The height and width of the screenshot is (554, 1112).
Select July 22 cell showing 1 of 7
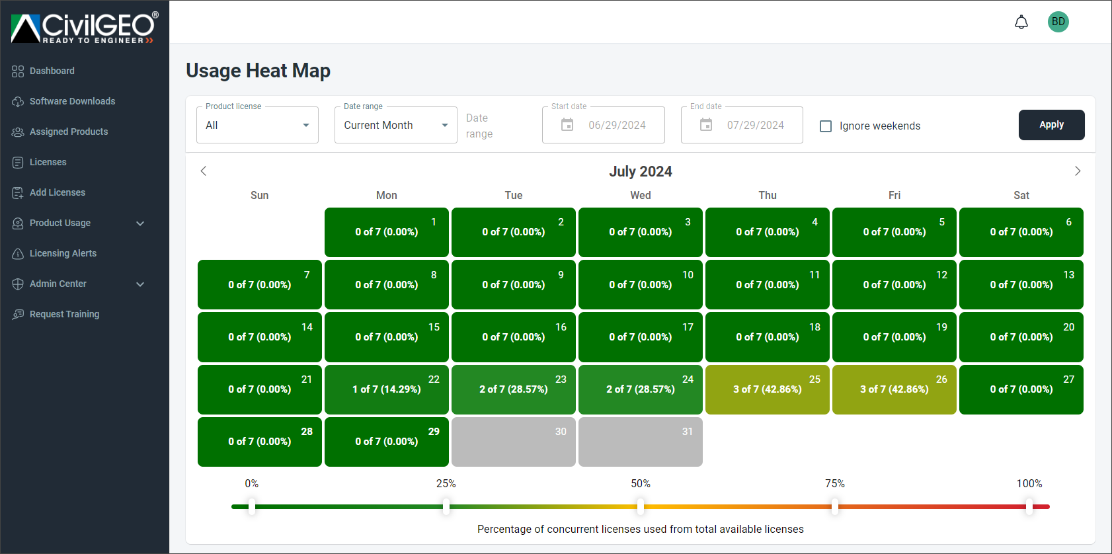coord(387,389)
